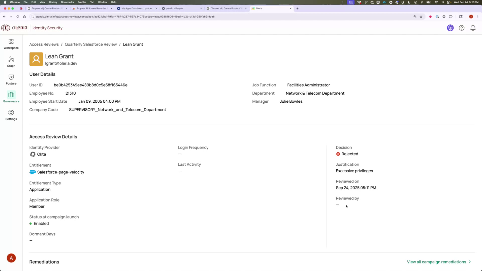The width and height of the screenshot is (482, 271).
Task: Click the Chrome extensions puzzle icon
Action: click(451, 17)
